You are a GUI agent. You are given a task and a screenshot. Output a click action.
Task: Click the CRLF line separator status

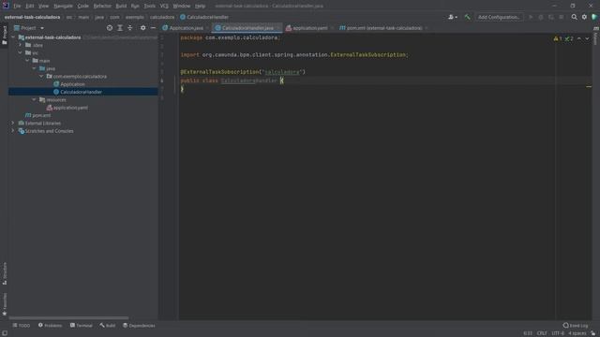[x=542, y=333]
